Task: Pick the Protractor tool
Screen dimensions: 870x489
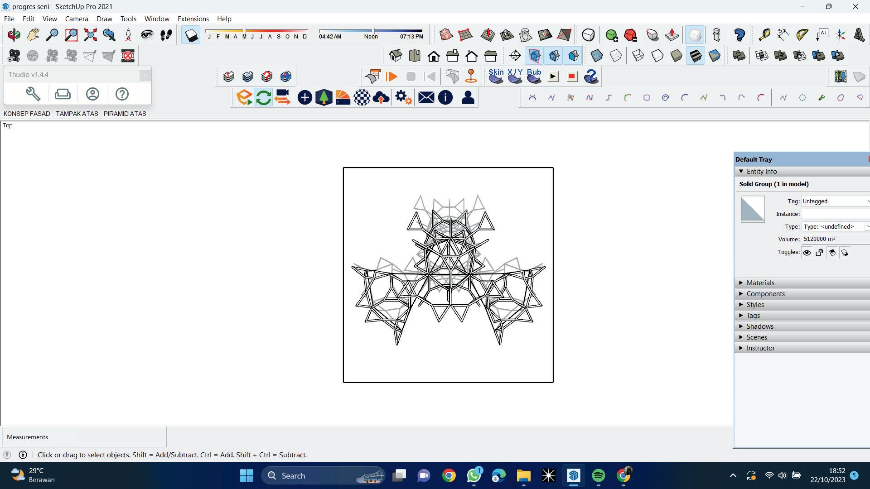Action: (802, 35)
